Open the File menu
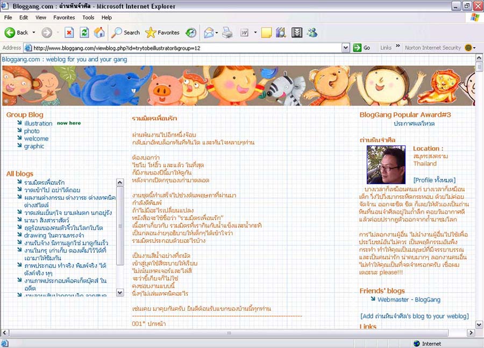The image size is (484, 348). coord(8,18)
